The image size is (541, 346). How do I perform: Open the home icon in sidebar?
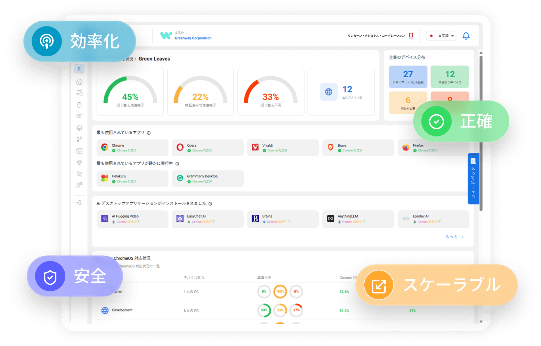[x=79, y=82]
